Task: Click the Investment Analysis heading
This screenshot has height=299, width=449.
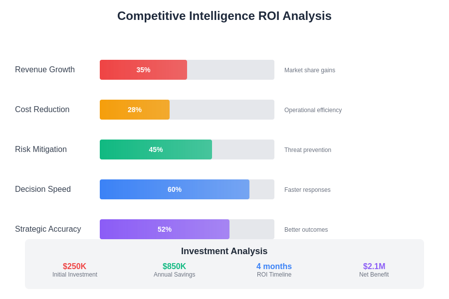Action: pyautogui.click(x=224, y=251)
